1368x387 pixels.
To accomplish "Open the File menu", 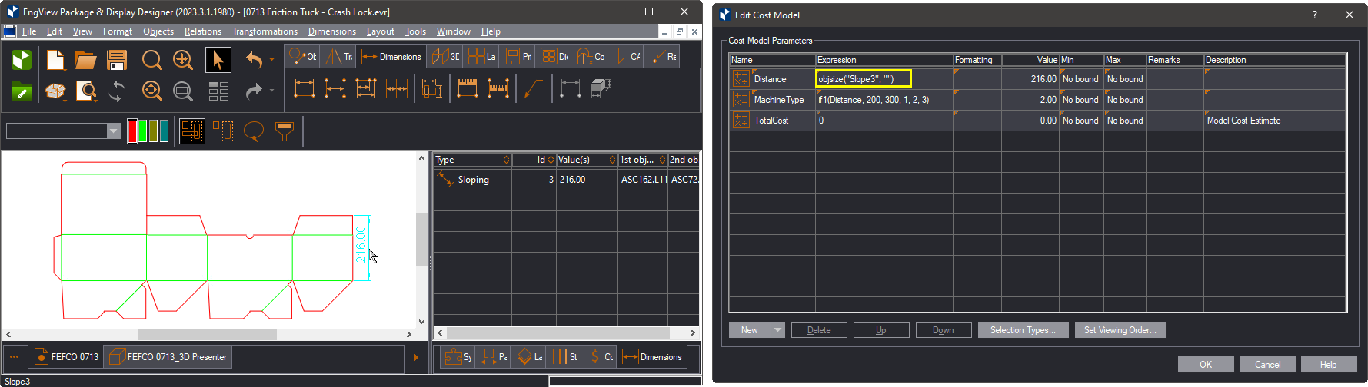I will pyautogui.click(x=29, y=31).
